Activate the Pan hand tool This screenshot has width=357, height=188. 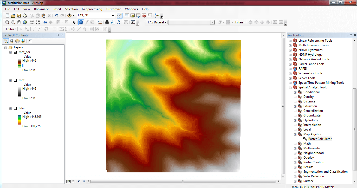[19, 22]
